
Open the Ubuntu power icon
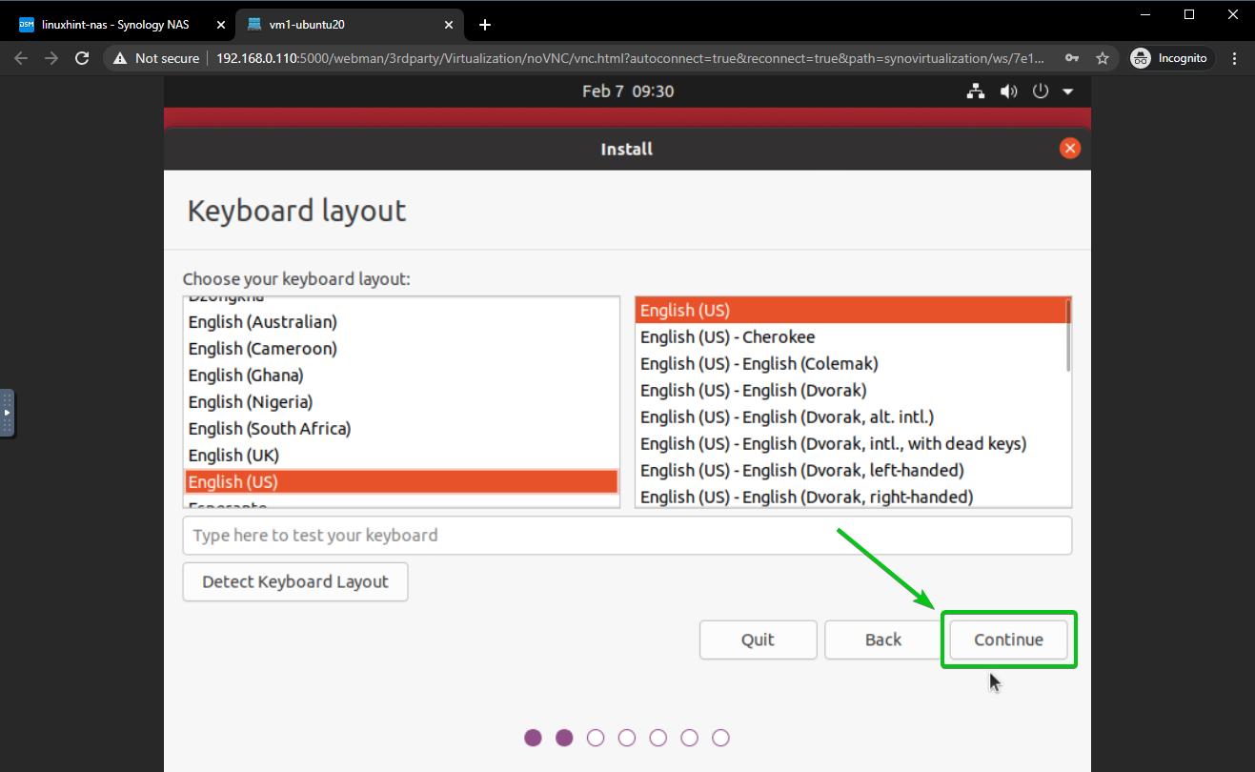(x=1041, y=91)
